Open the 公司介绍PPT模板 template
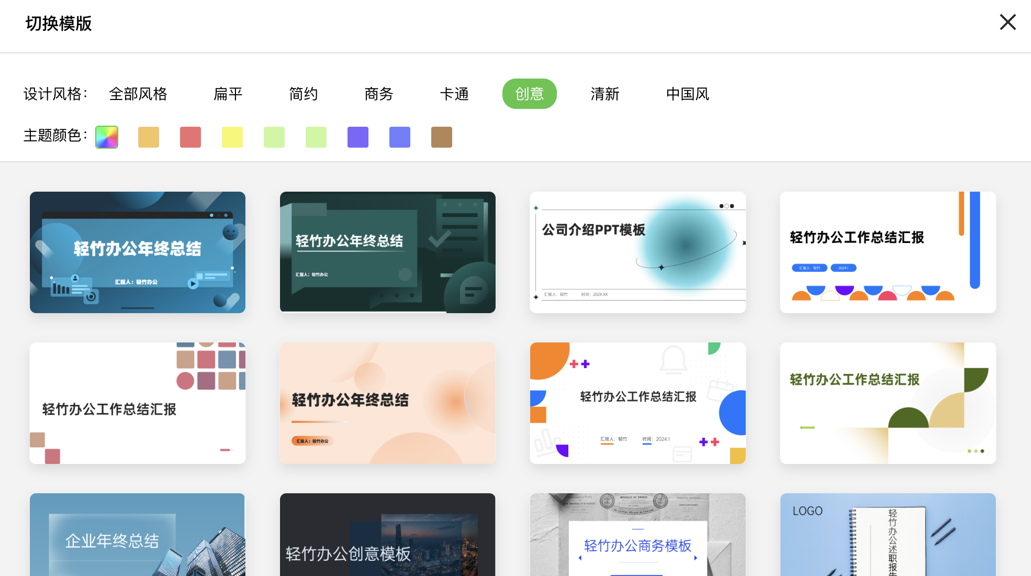Viewport: 1031px width, 576px height. point(637,252)
